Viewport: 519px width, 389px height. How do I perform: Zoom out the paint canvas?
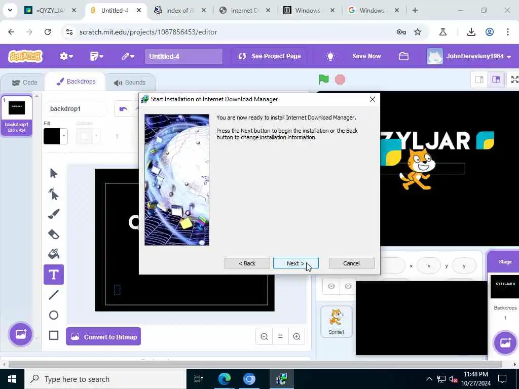264,337
